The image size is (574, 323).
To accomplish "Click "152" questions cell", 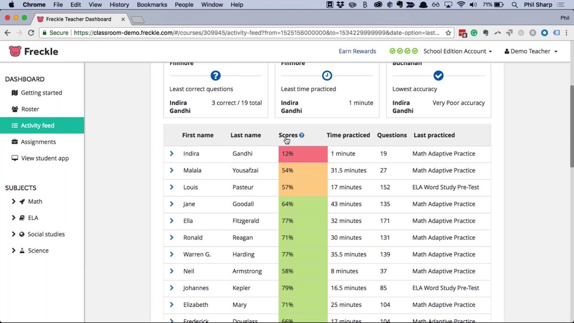I will click(385, 187).
